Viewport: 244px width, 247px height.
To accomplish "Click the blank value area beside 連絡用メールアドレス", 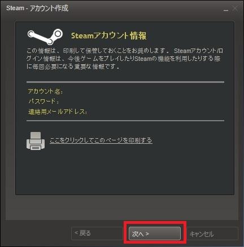I will click(x=156, y=112).
